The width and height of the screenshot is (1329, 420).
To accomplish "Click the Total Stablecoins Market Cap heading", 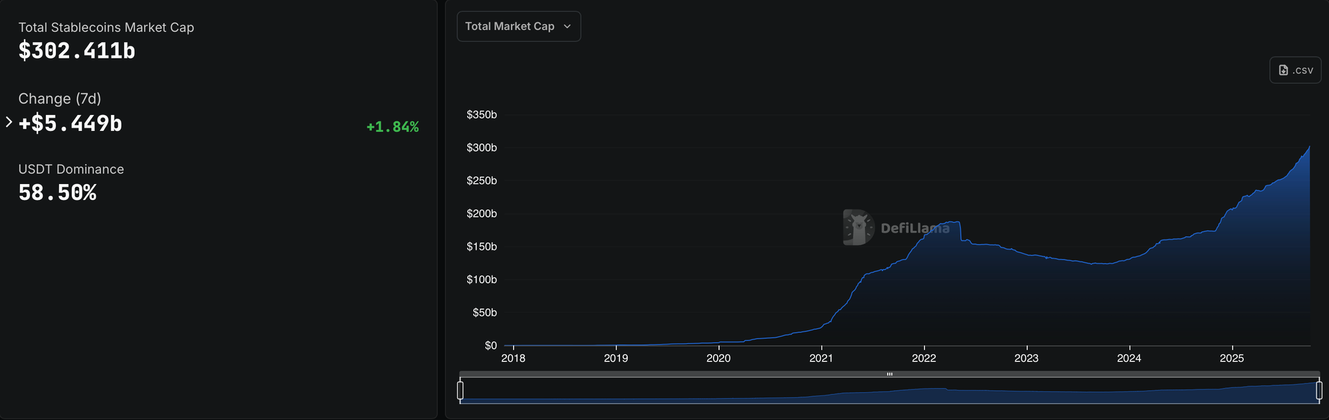I will (x=106, y=27).
